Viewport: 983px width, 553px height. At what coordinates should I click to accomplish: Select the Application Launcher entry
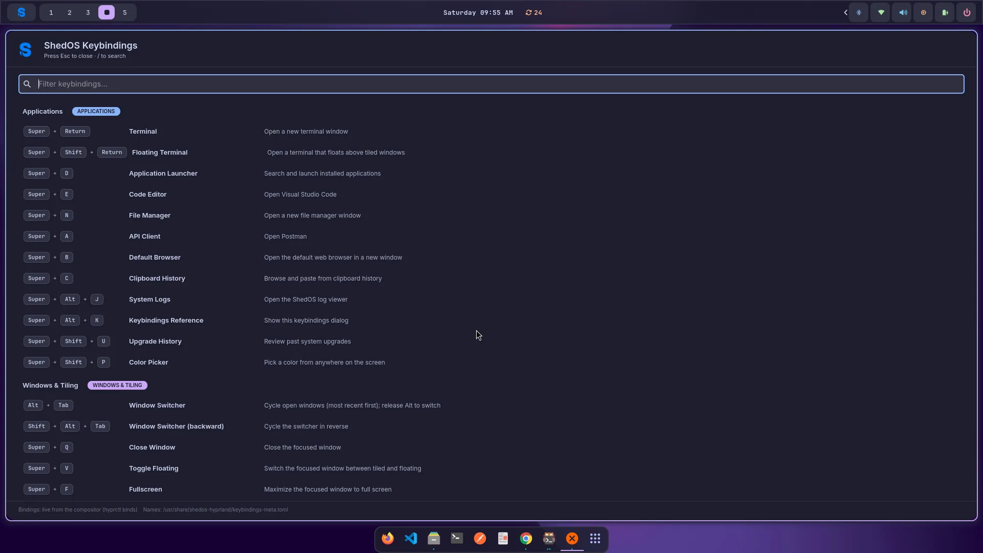[x=163, y=174]
